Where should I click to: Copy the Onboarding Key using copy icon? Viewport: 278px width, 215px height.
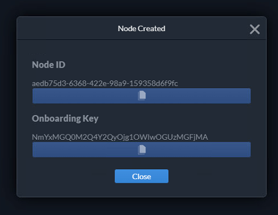(x=141, y=150)
